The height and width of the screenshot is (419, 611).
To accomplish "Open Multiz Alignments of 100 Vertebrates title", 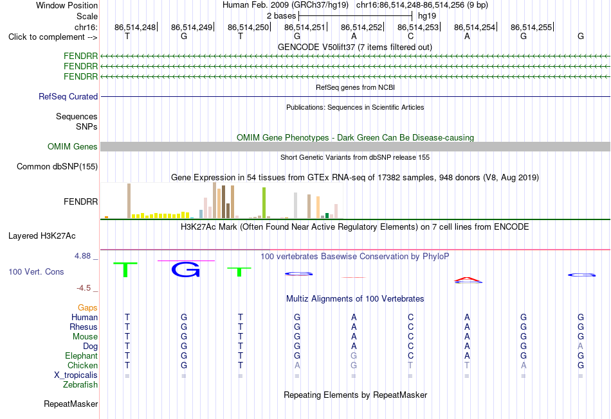I will [x=355, y=299].
